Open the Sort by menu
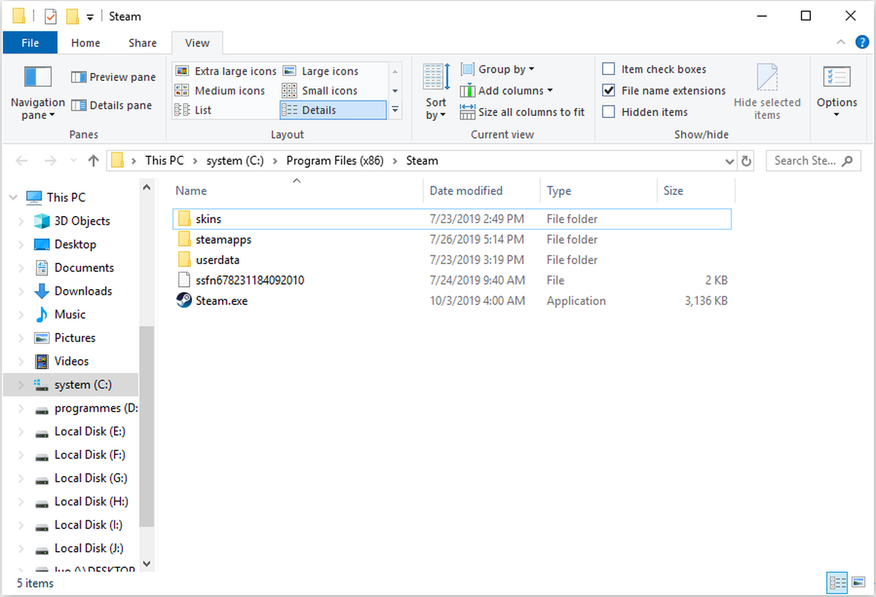876x597 pixels. (x=437, y=93)
